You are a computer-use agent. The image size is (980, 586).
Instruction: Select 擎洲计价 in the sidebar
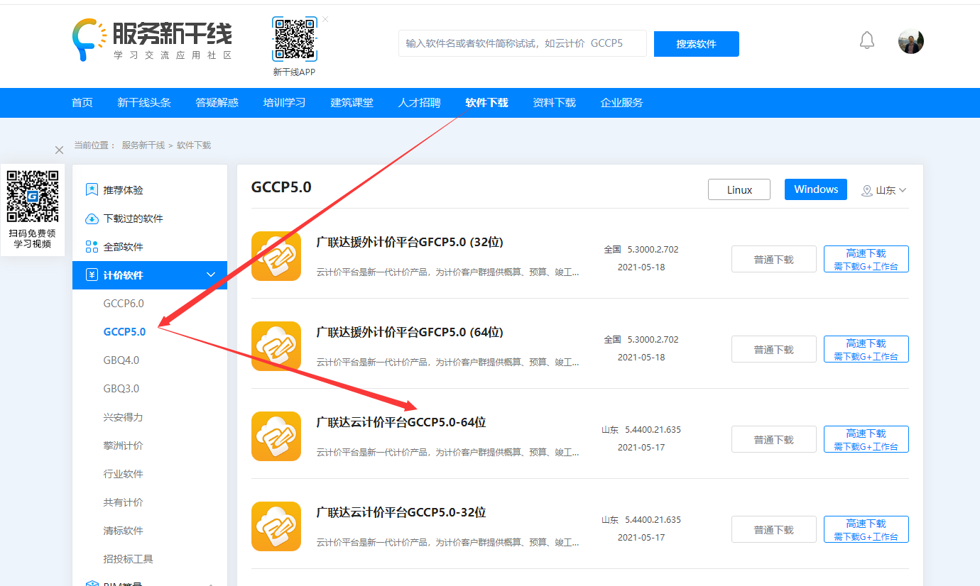123,446
